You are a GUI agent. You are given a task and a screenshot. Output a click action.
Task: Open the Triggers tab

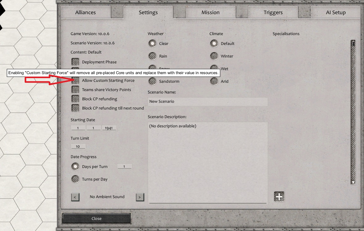(273, 13)
